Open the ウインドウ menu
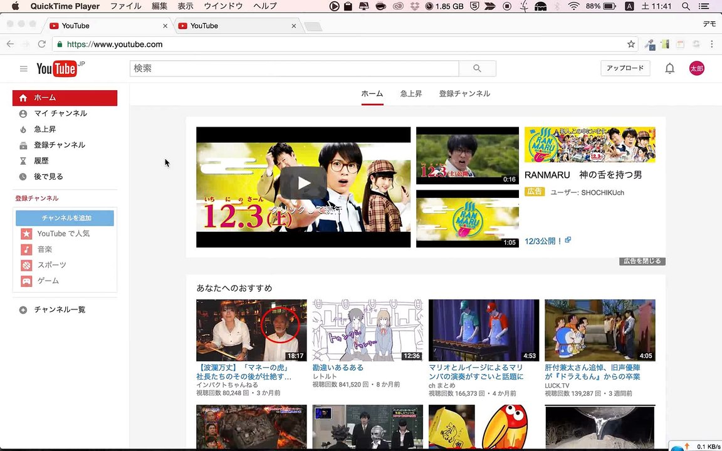722x451 pixels. pyautogui.click(x=223, y=6)
